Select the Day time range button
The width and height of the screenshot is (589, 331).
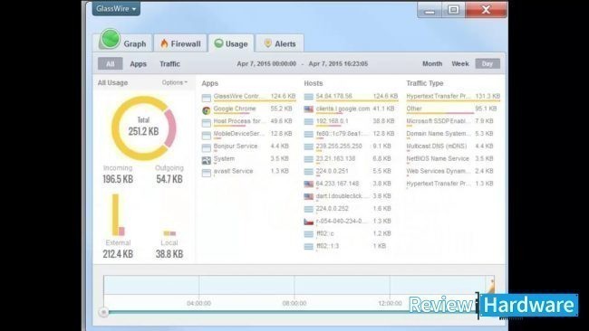click(488, 63)
